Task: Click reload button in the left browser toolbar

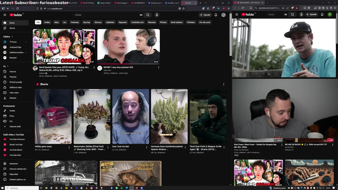Action: pos(17,8)
